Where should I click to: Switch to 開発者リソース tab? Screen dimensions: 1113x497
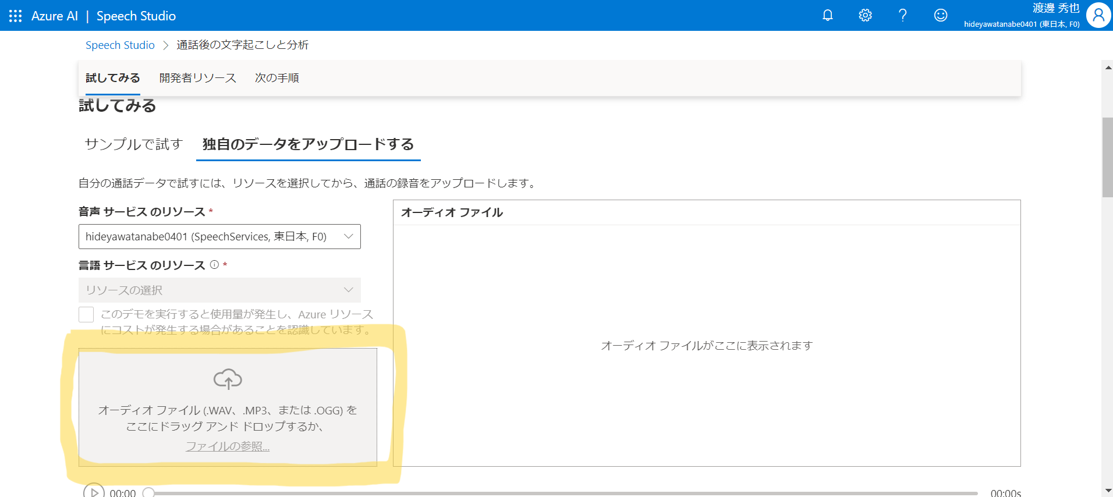pos(198,78)
